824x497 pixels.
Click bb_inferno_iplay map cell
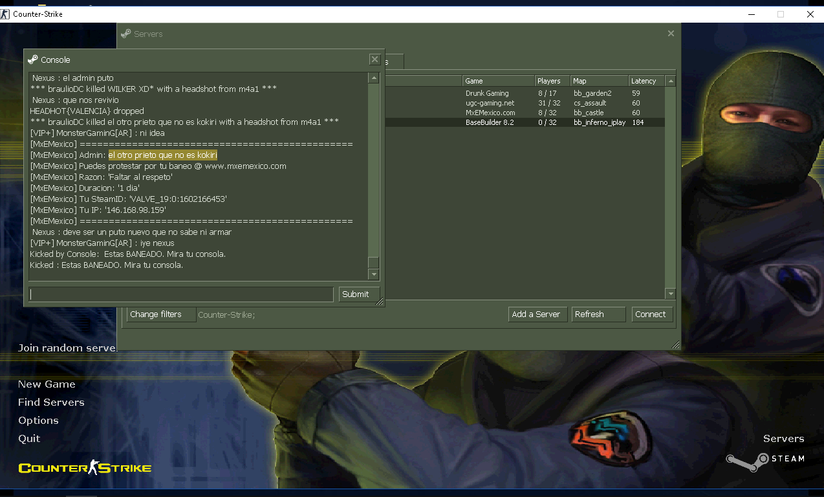pyautogui.click(x=599, y=122)
